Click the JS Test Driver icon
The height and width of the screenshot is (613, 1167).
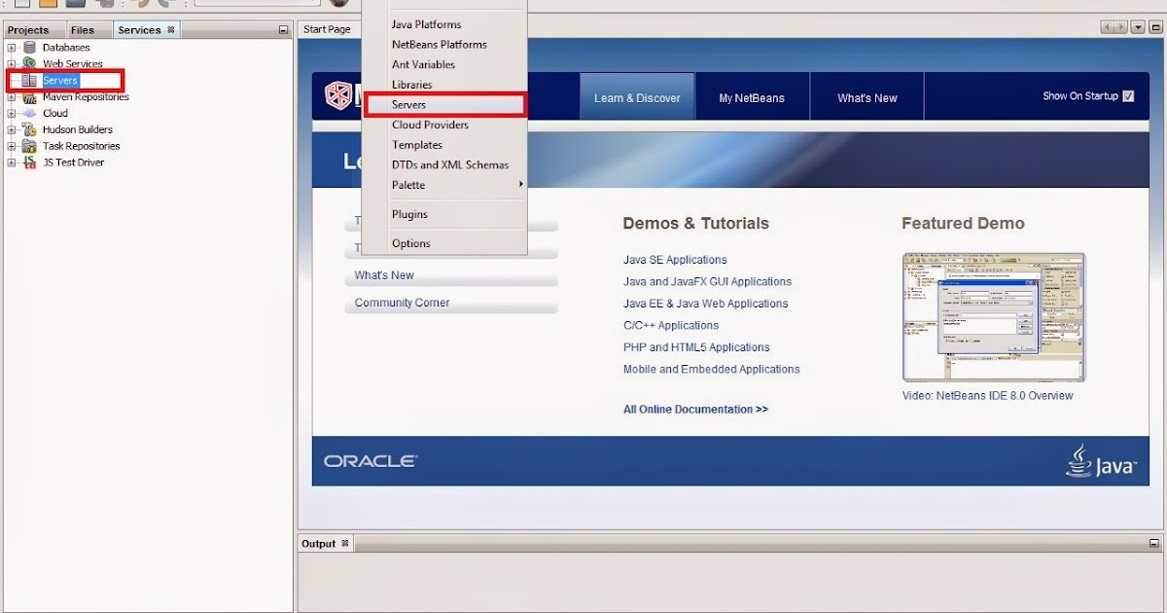pos(29,162)
